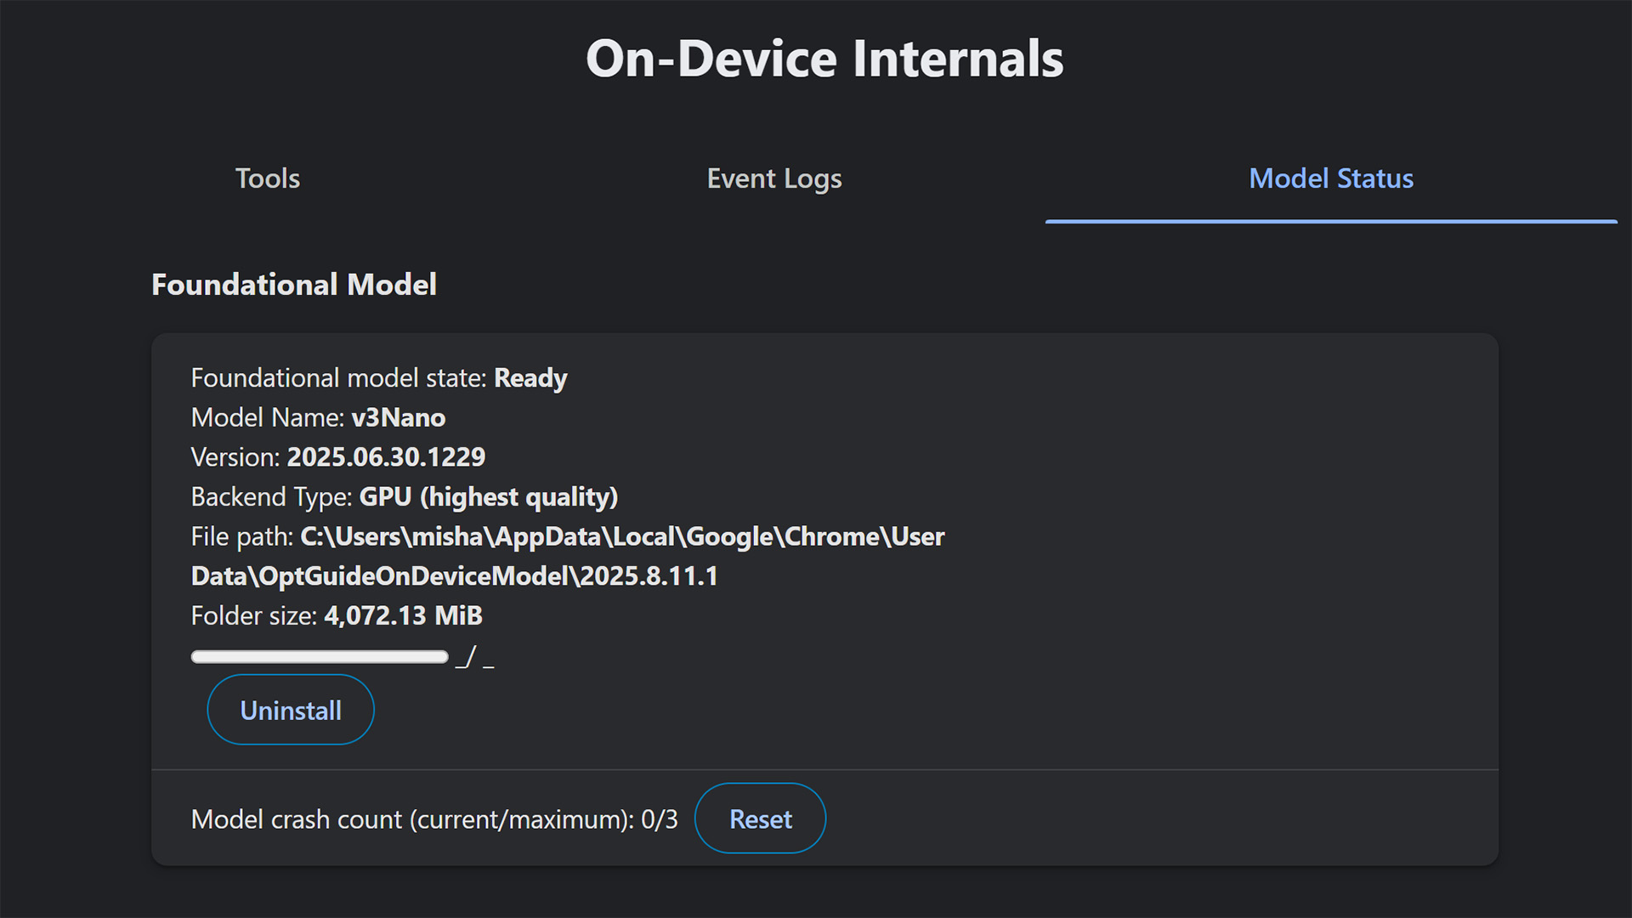Click the version number 2025.06.30.1229
1632x918 pixels.
click(386, 457)
